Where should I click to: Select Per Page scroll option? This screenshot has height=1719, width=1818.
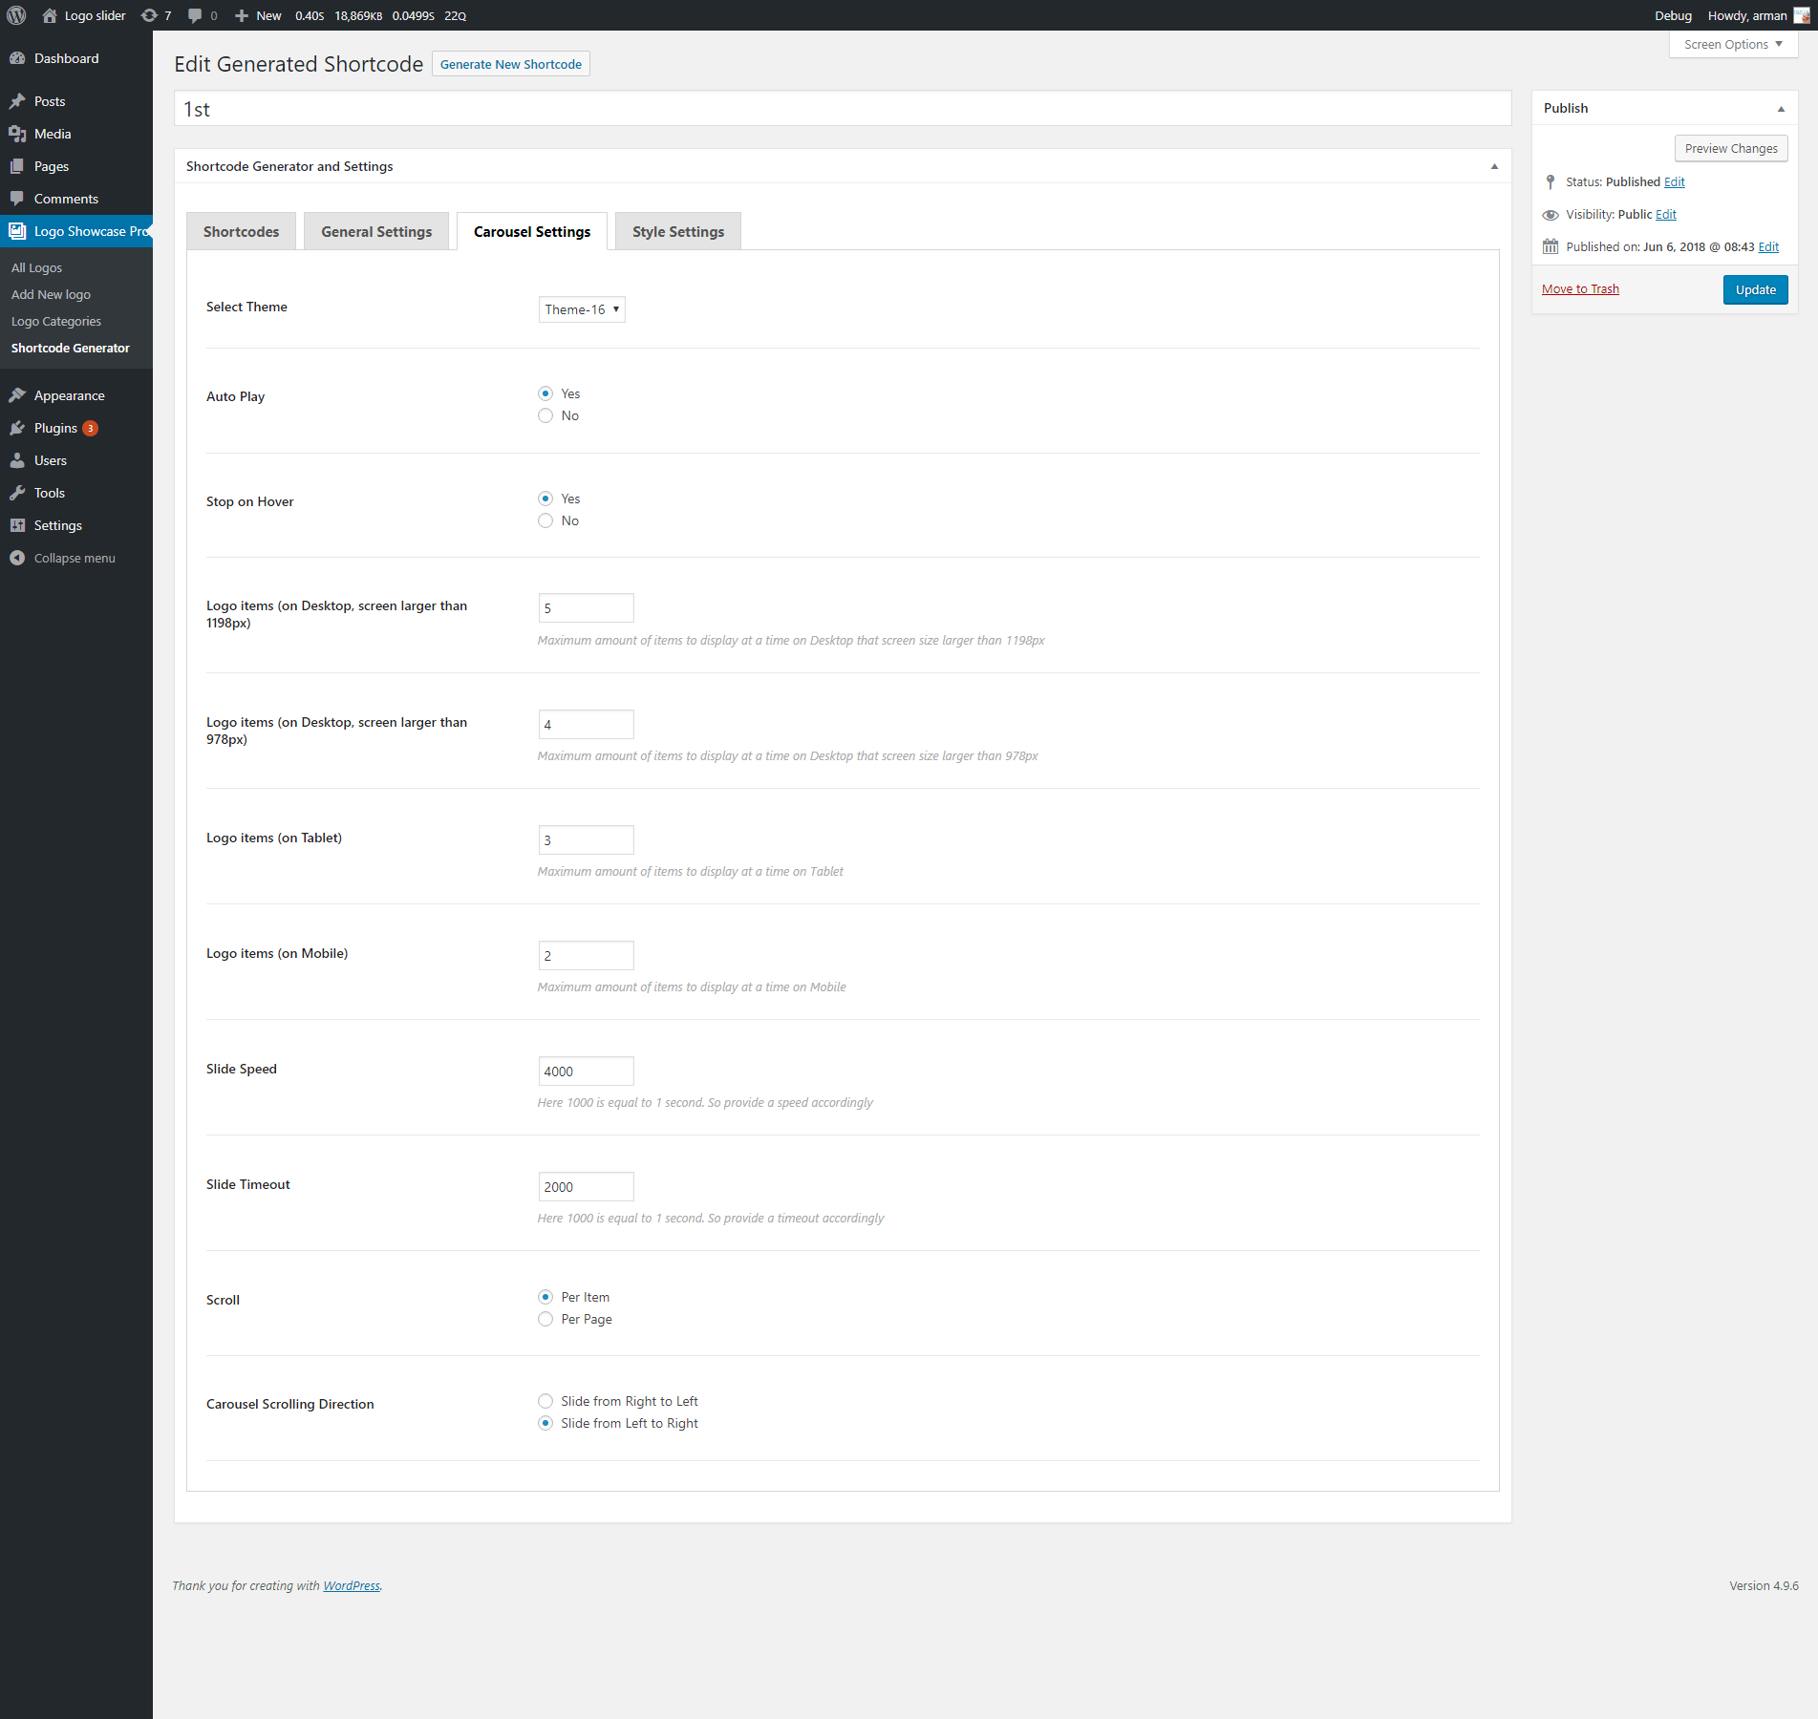point(545,1319)
